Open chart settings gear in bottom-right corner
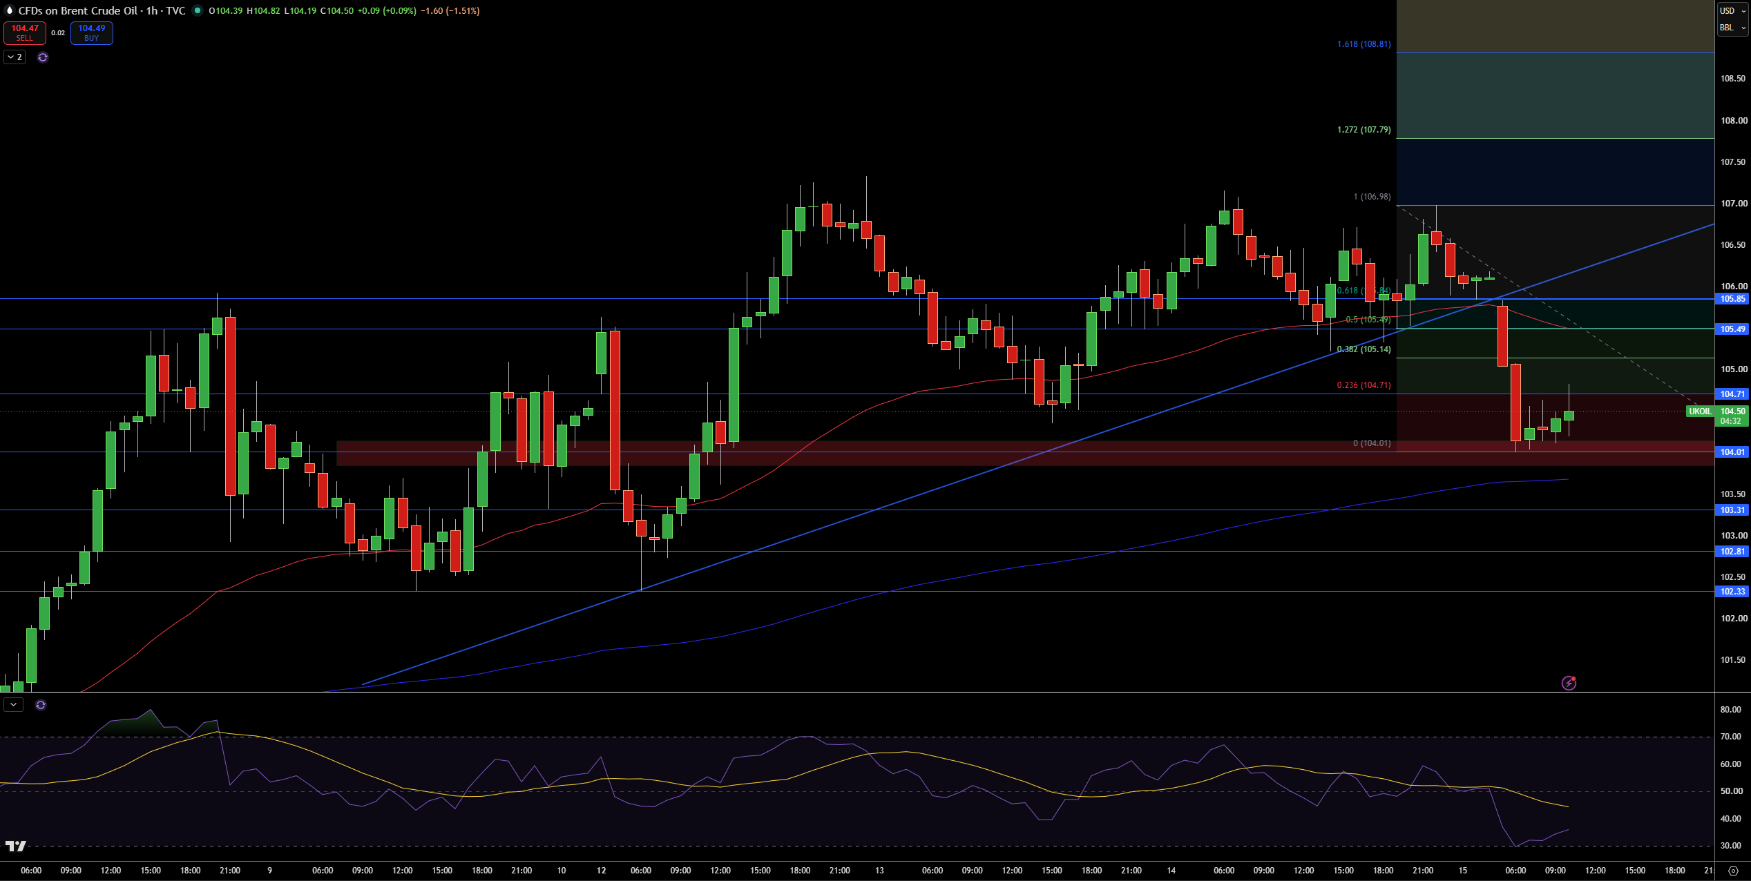The height and width of the screenshot is (881, 1751). (x=1732, y=871)
